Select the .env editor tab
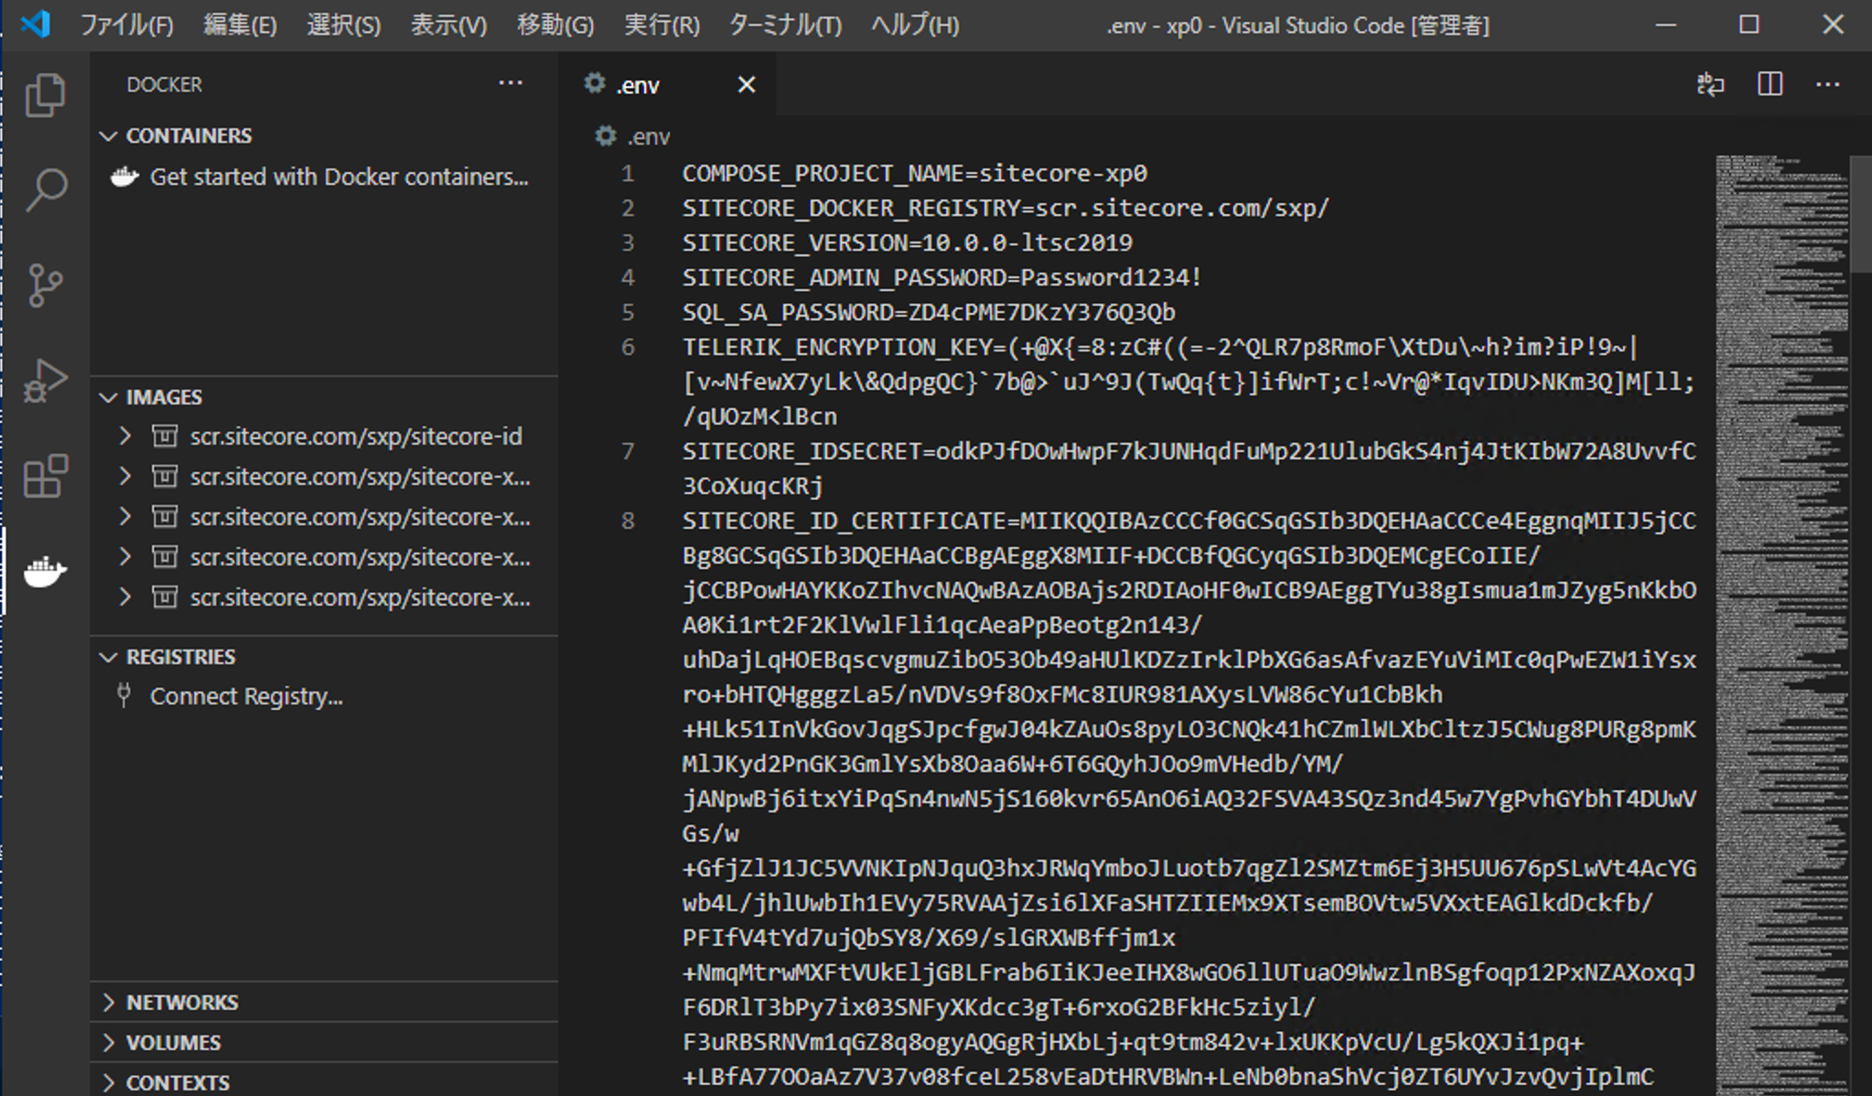This screenshot has width=1872, height=1096. coord(667,85)
